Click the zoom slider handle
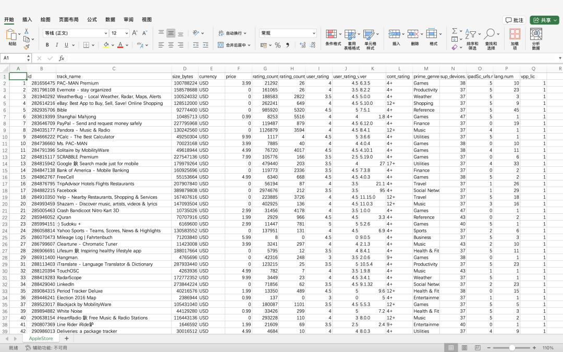Viewport: 563px width, 352px height. click(x=512, y=348)
